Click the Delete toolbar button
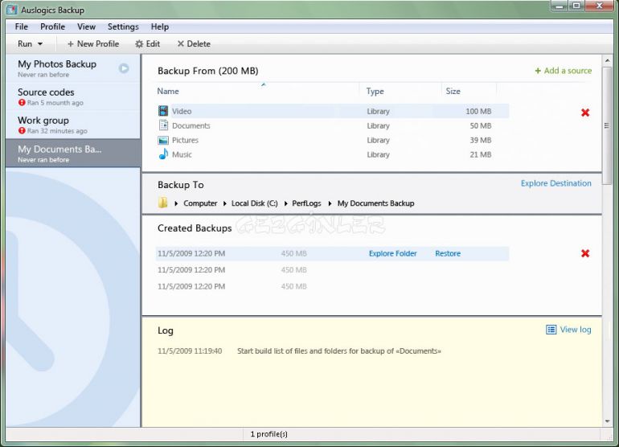The height and width of the screenshot is (447, 619). [x=194, y=44]
